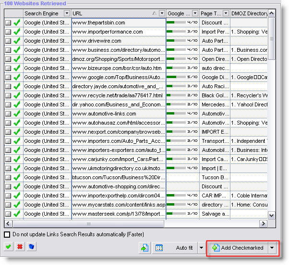289x265 pixels.
Task: Click the green checkmark for www.drivewire.com
Action: [17, 41]
